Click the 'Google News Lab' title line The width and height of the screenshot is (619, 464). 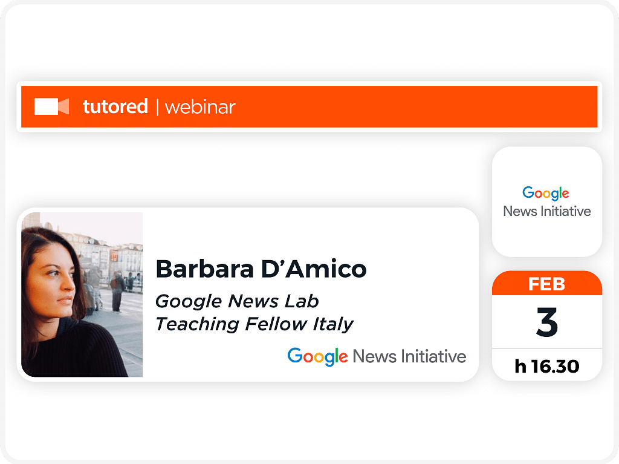(237, 301)
